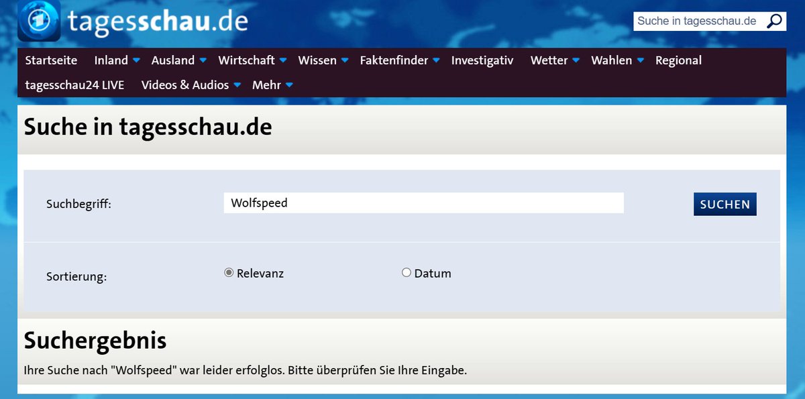The image size is (805, 399).
Task: Click the SUCHEN button
Action: pos(725,205)
